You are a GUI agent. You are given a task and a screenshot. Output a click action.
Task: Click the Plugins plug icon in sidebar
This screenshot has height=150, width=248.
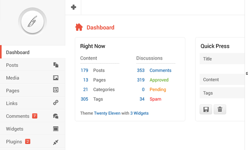point(56,142)
